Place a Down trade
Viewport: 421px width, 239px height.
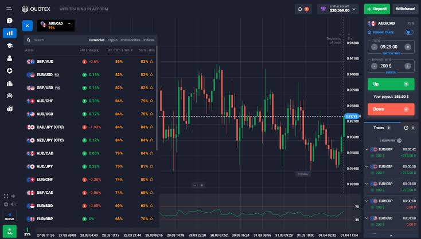391,109
